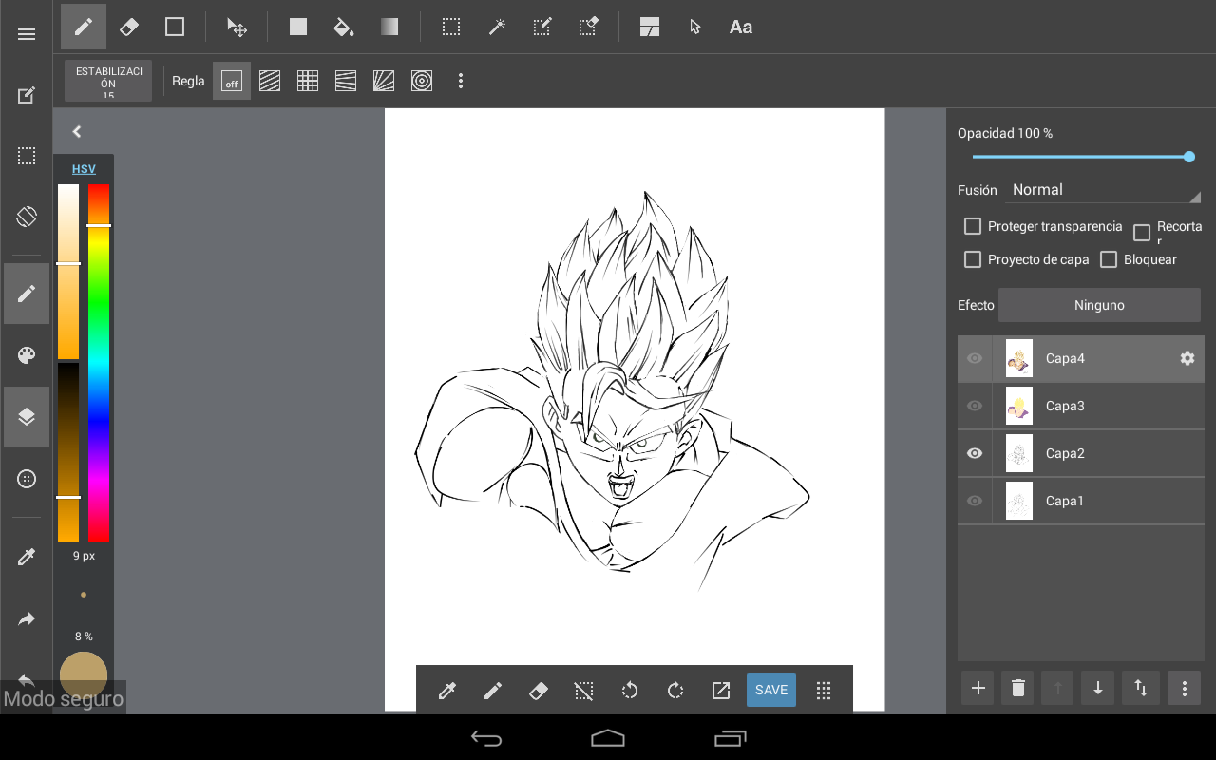
Task: Enable Proteger transparencia checkbox
Action: coord(973,226)
